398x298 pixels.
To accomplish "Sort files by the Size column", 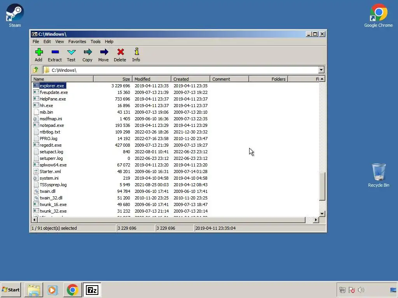I will [113, 79].
